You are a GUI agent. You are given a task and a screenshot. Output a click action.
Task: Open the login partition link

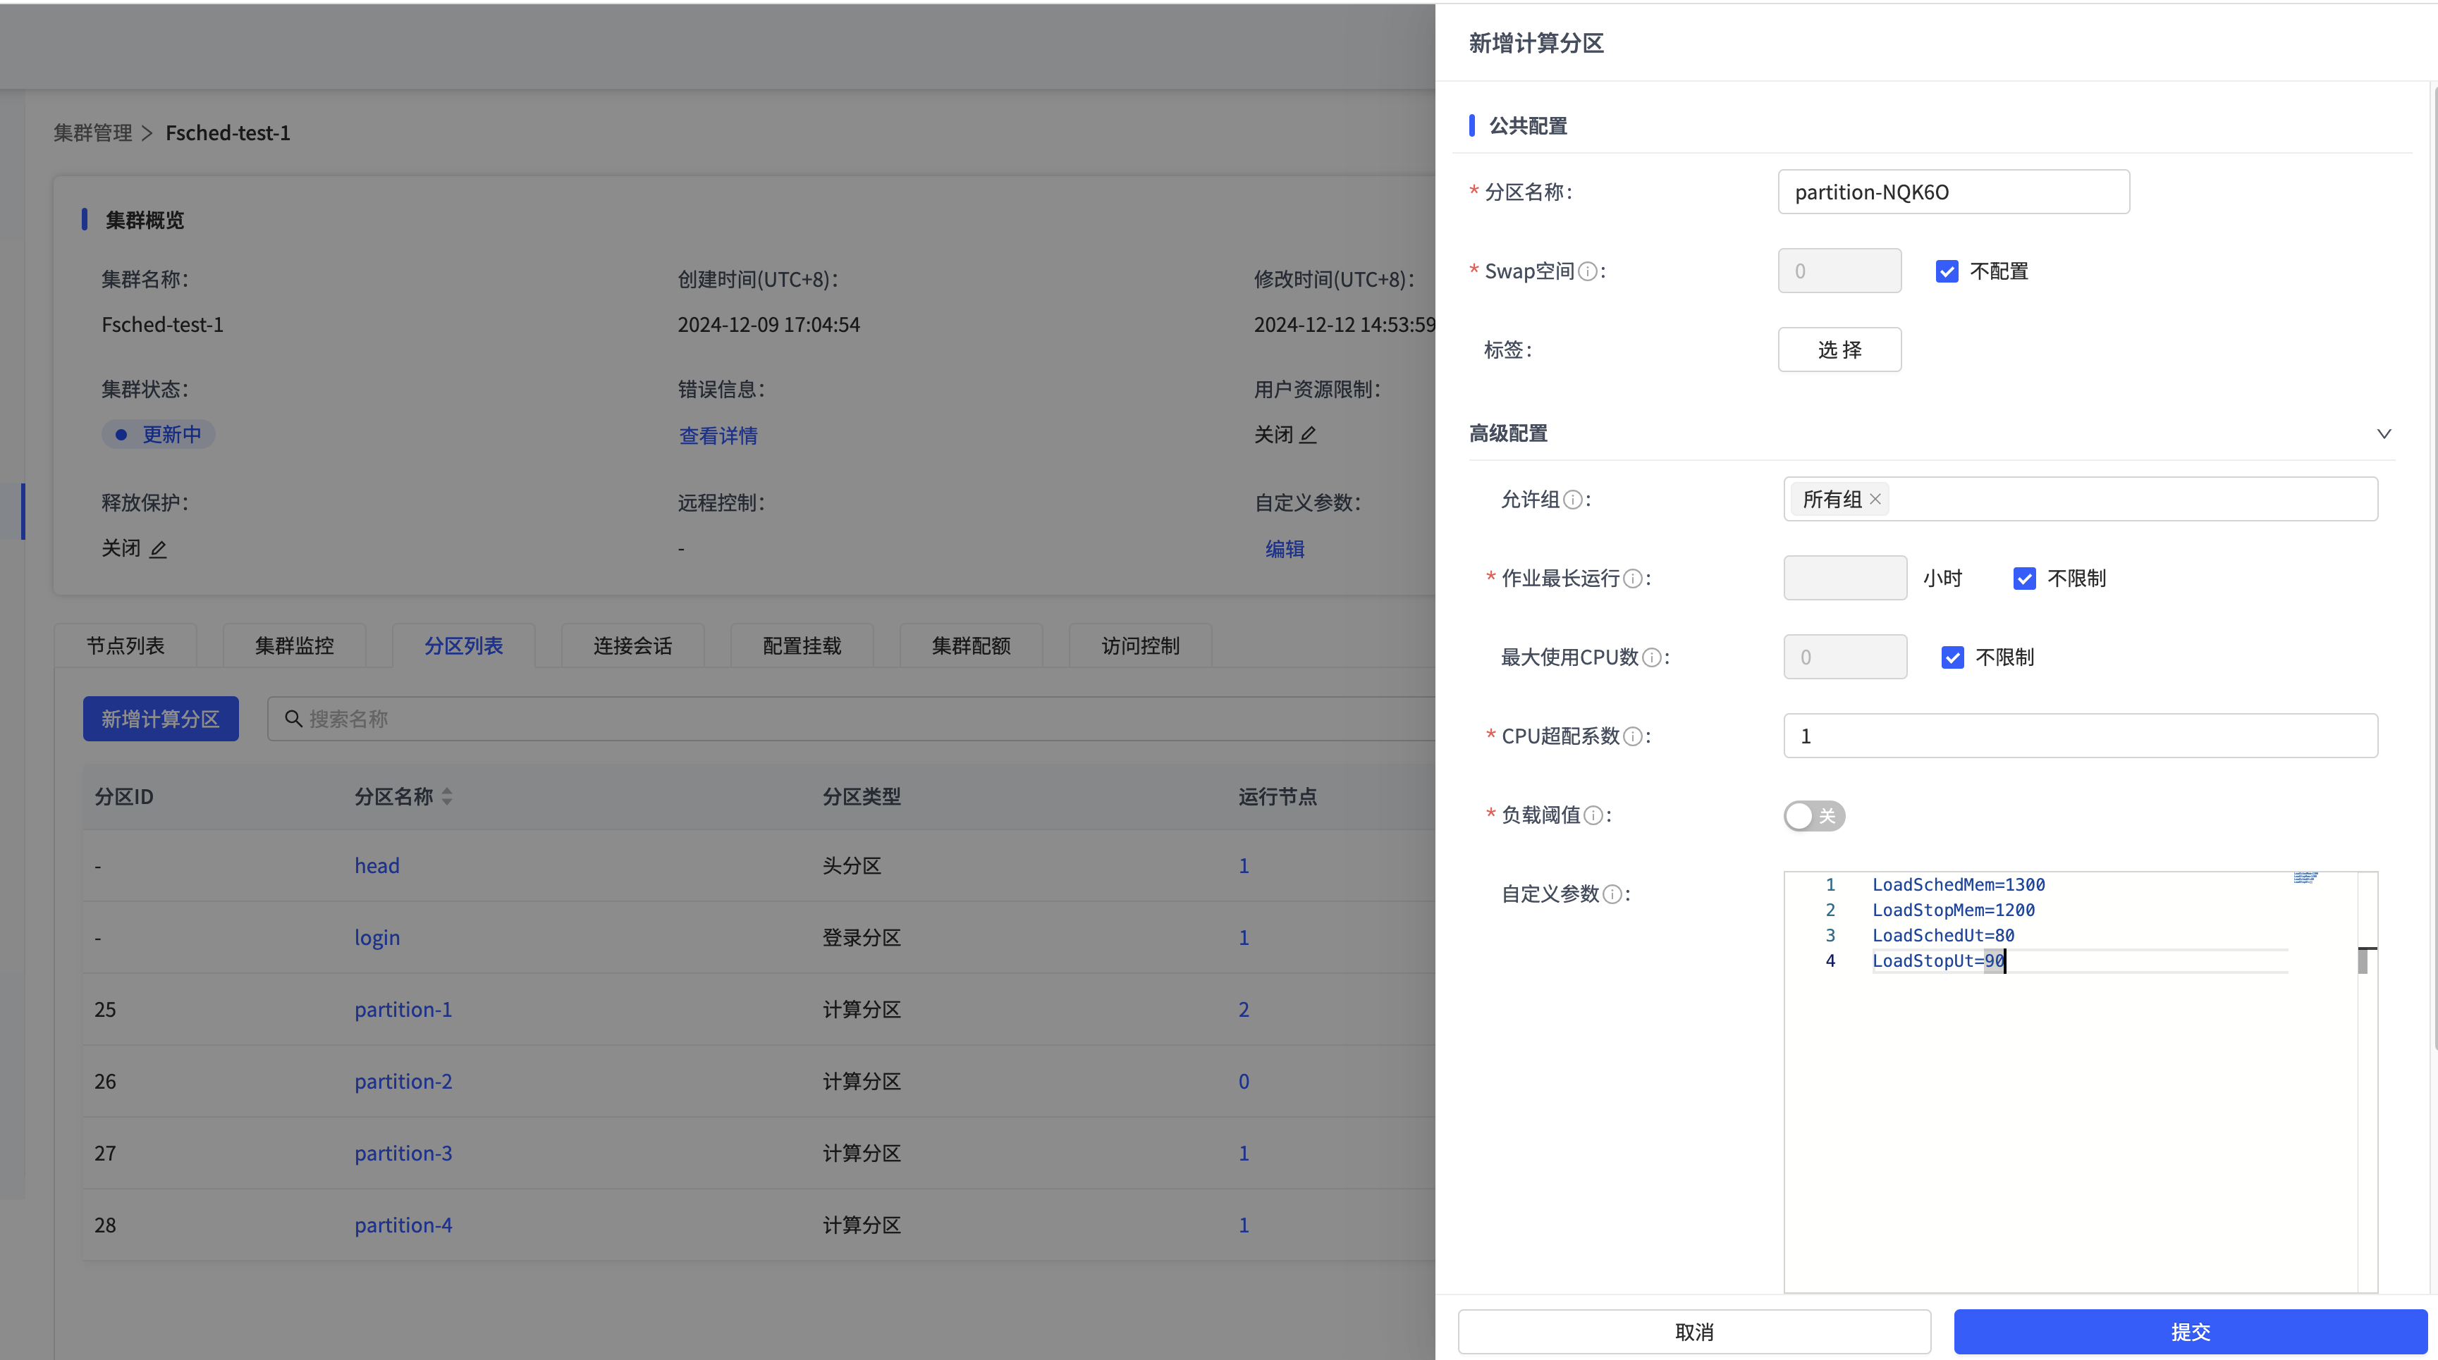coord(376,937)
